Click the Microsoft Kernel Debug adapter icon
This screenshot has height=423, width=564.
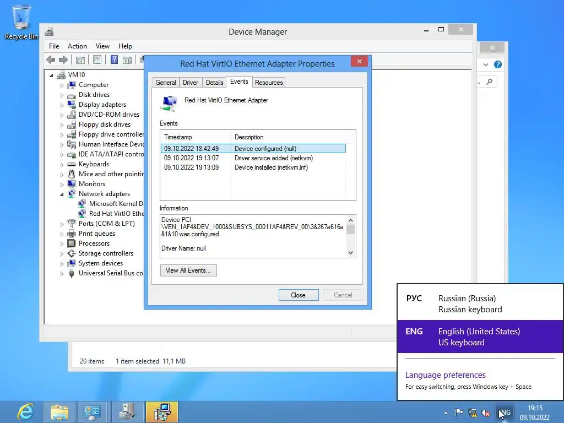tap(83, 204)
